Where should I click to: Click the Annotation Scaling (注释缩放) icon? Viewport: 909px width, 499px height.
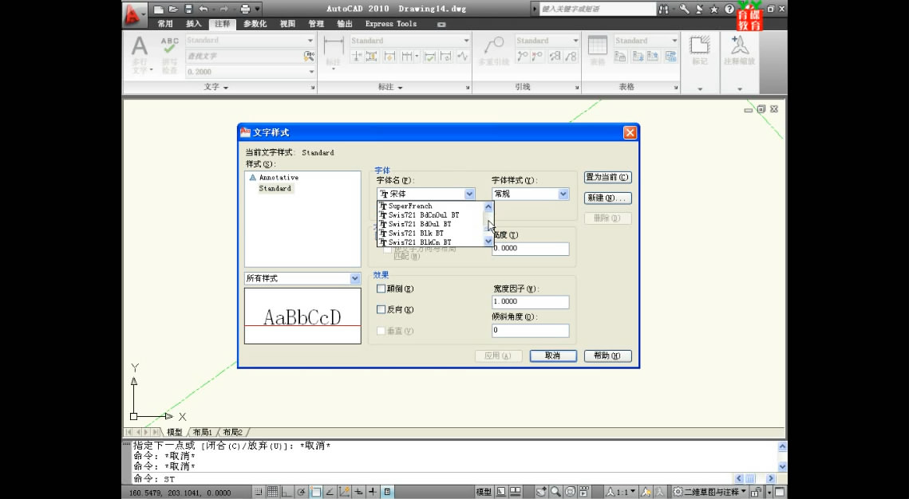(x=739, y=45)
